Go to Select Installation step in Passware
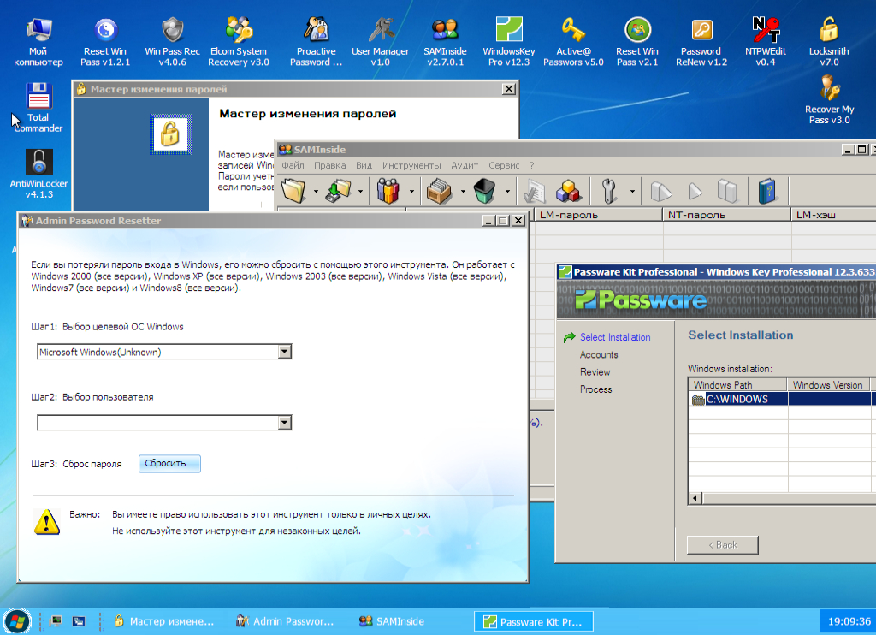The image size is (876, 635). tap(615, 337)
